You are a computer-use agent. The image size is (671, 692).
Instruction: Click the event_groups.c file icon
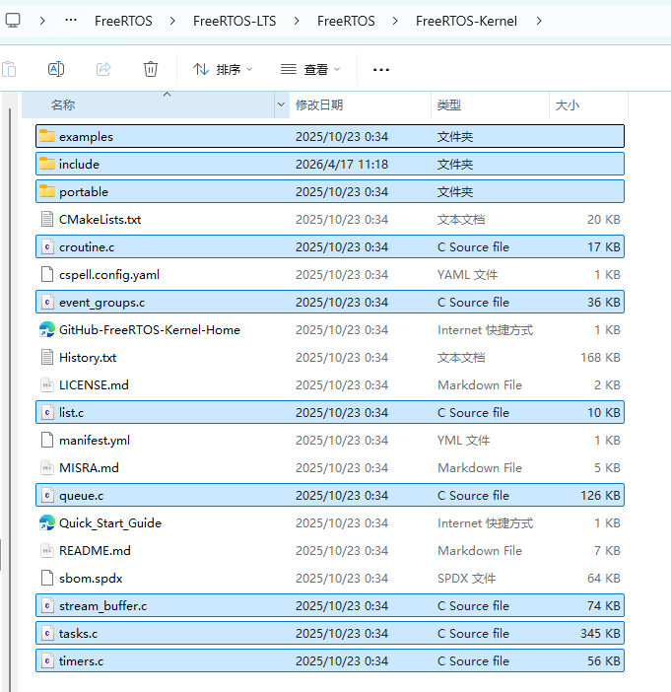point(47,303)
